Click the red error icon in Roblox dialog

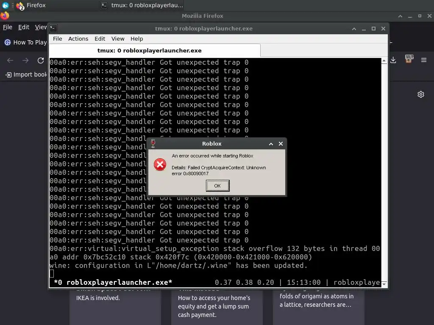(x=160, y=165)
